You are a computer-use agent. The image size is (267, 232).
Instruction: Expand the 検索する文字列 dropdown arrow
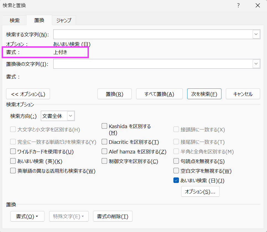point(256,34)
